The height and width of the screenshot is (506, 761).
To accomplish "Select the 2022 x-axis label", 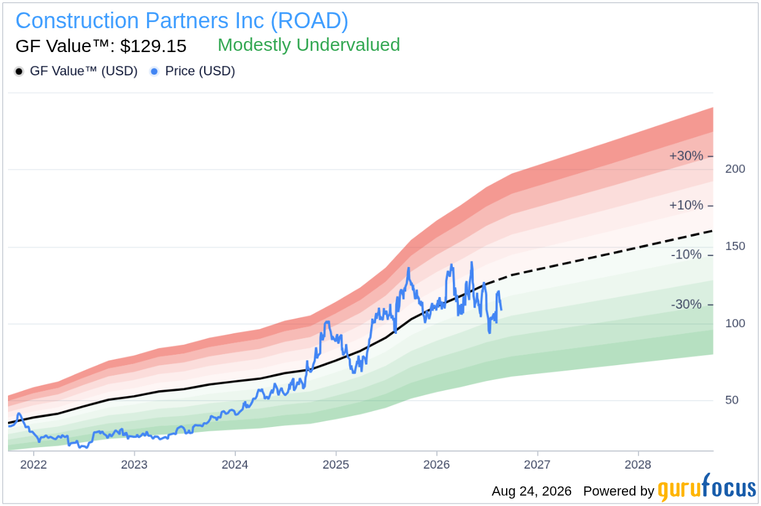I will pos(34,465).
